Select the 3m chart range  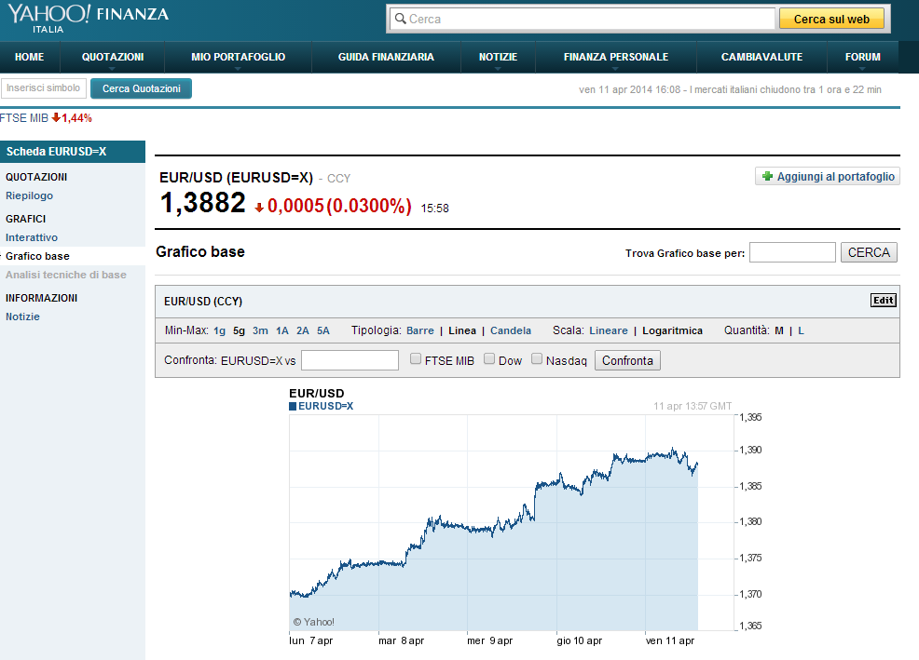pyautogui.click(x=260, y=330)
